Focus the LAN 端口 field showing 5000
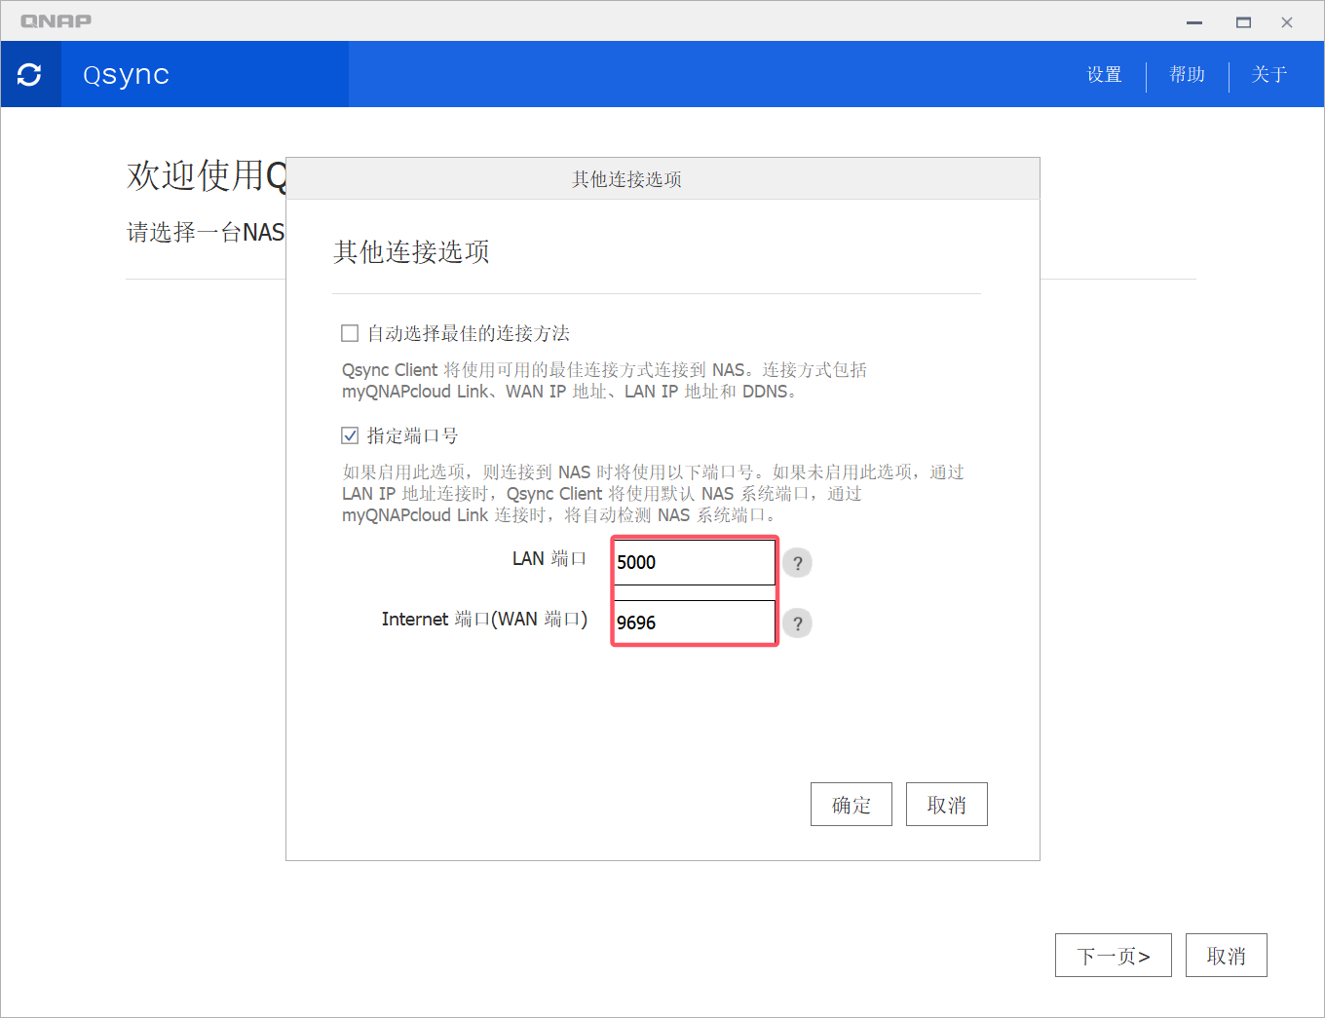 pos(694,562)
